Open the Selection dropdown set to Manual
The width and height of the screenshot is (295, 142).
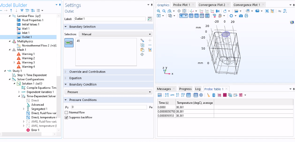[x=115, y=34]
